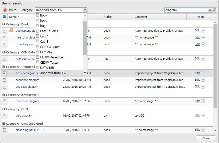
Task: Click the search magnifier icon
Action: (x=215, y=10)
